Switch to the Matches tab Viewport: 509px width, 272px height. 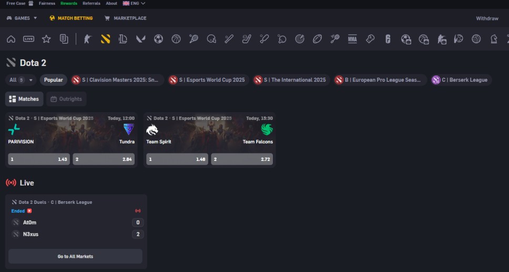[24, 99]
